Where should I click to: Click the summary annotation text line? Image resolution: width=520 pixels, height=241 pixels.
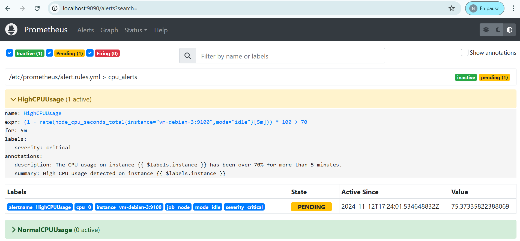[120, 174]
